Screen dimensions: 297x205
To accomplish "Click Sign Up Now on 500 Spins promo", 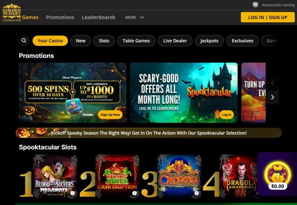I will point(110,115).
